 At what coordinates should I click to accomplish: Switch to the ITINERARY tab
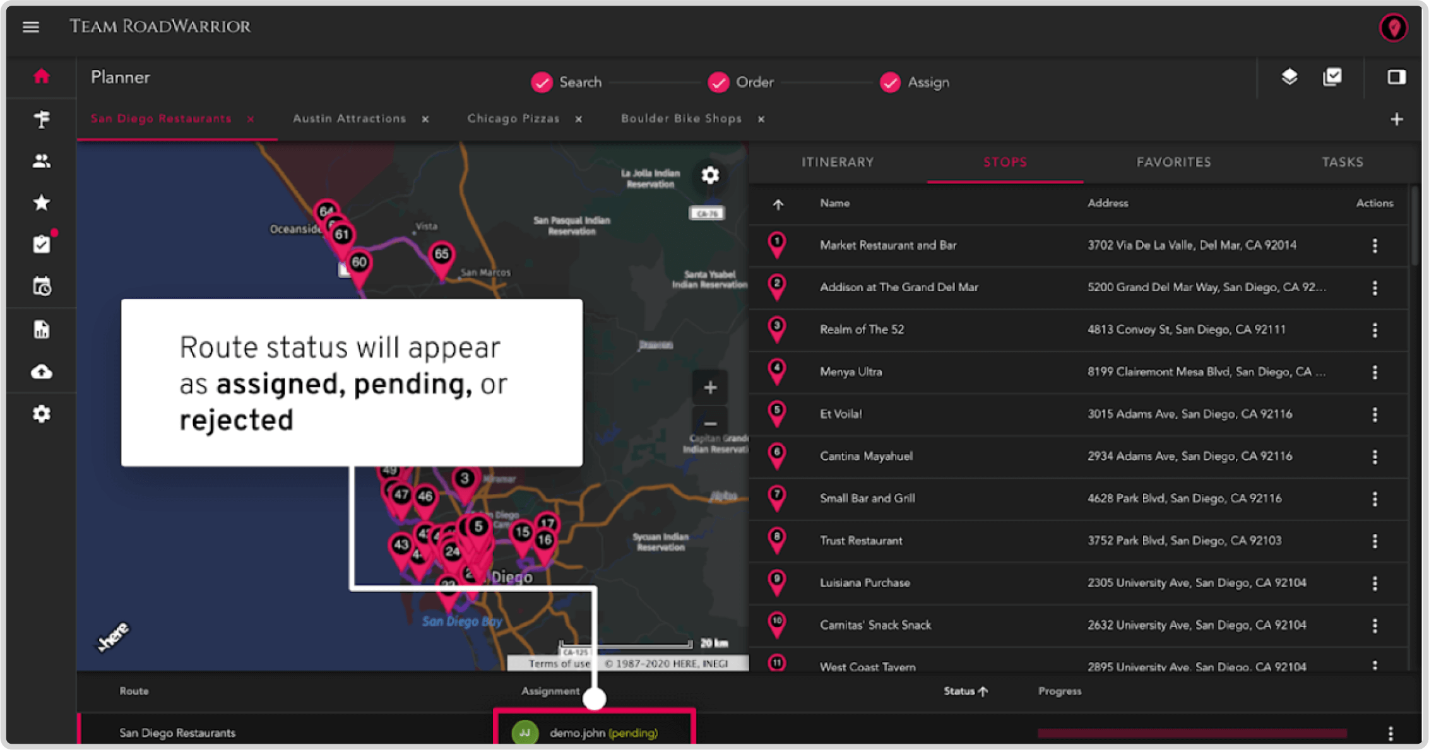click(x=836, y=163)
